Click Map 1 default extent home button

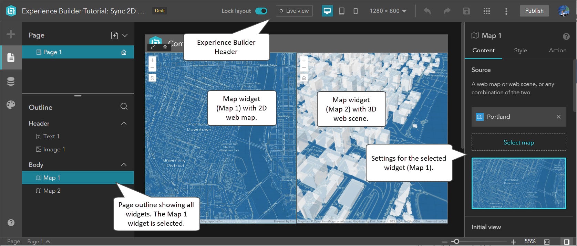tap(152, 78)
